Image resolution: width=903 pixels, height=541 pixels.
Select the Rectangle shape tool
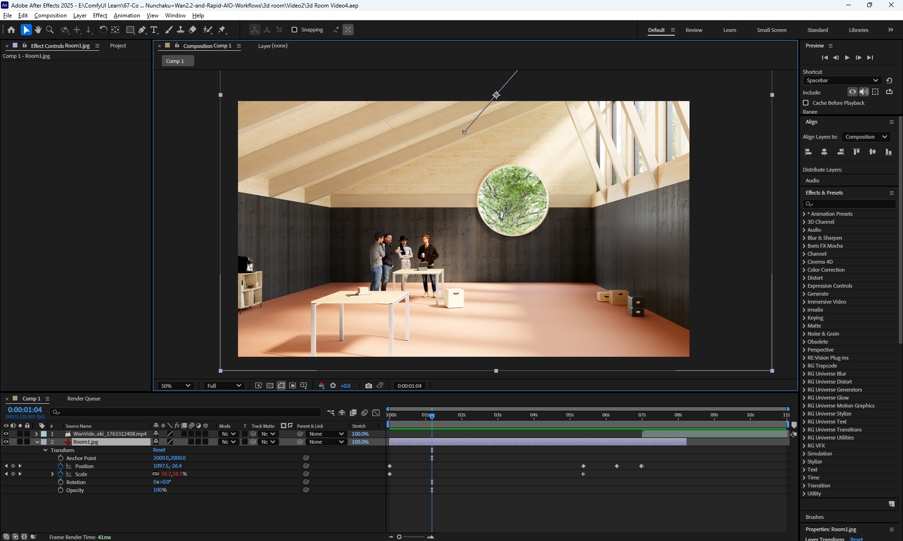click(x=130, y=30)
